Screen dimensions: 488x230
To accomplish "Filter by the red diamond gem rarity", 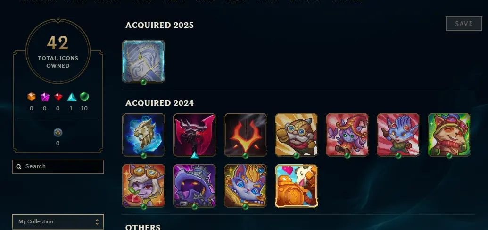I will 58,97.
